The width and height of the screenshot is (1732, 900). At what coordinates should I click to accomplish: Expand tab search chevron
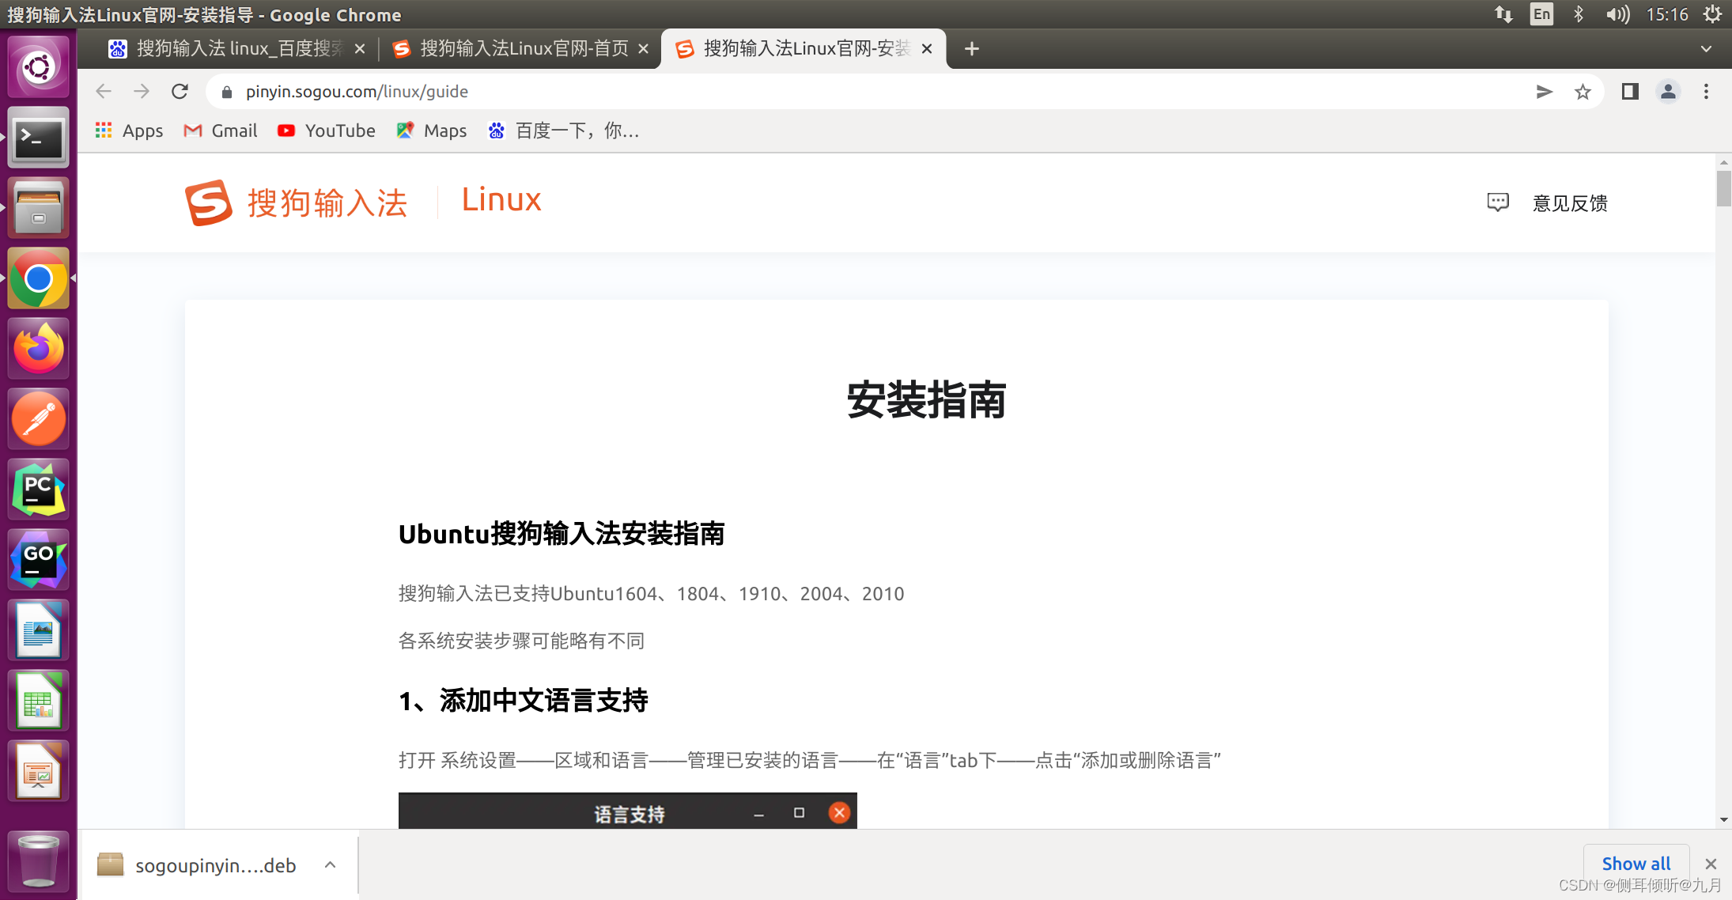click(1706, 49)
